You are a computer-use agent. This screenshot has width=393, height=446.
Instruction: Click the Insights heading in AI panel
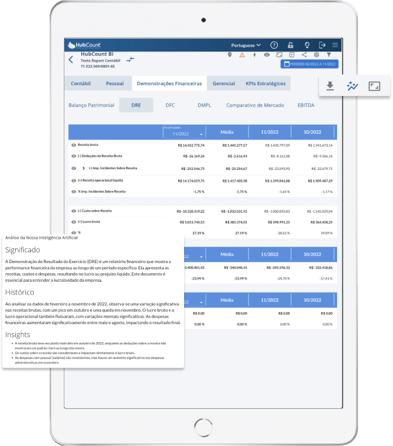tap(18, 335)
